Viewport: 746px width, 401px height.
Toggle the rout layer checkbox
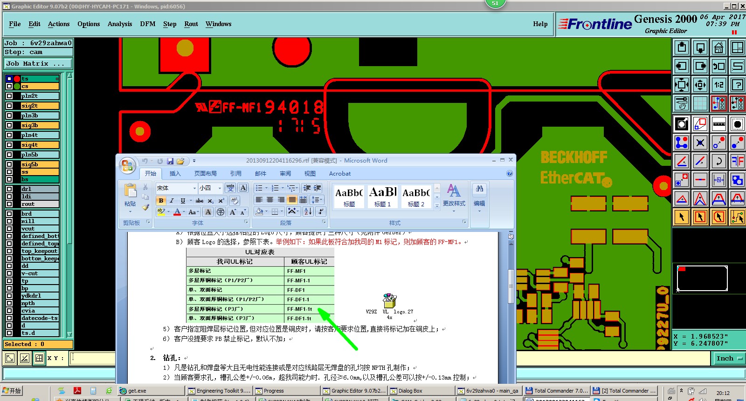tap(9, 204)
